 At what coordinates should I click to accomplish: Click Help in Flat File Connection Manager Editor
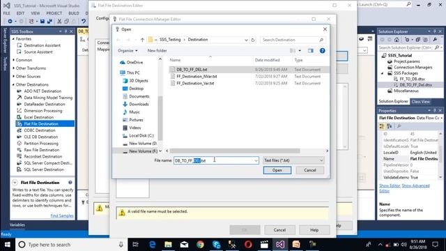tap(314, 230)
